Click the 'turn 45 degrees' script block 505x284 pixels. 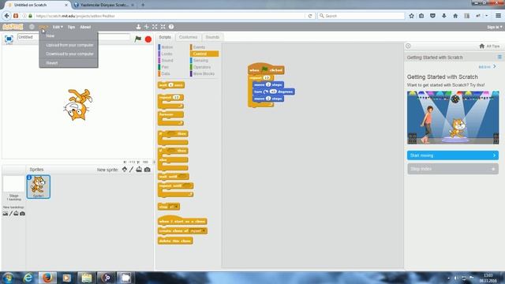[x=274, y=92]
